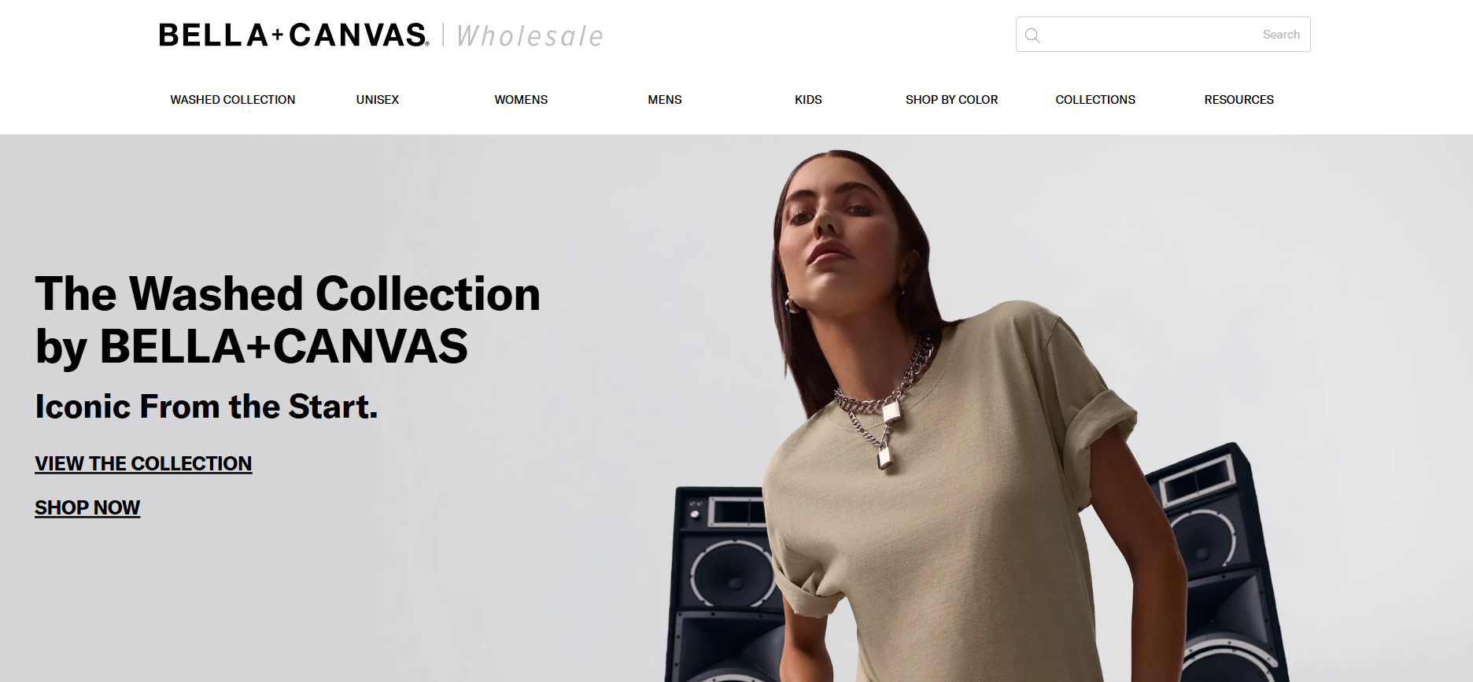Click the Washed Collection hero heading
The height and width of the screenshot is (682, 1473).
pos(288,320)
